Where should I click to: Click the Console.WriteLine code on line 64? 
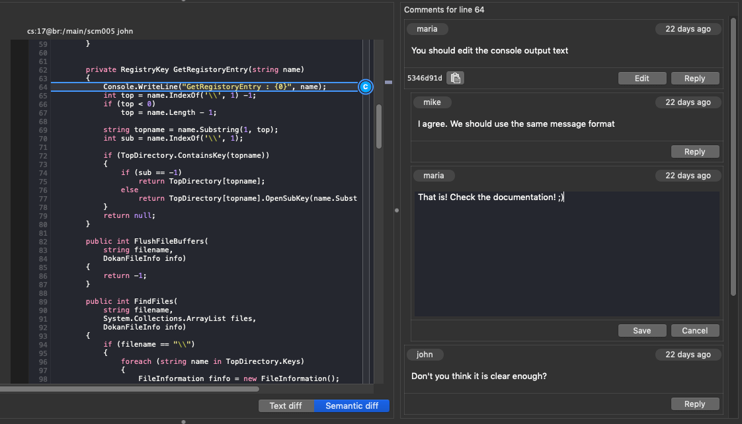(x=214, y=87)
